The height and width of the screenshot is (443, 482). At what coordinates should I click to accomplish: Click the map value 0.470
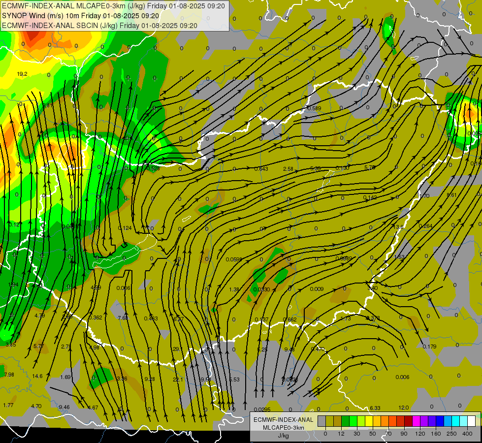click(318, 349)
